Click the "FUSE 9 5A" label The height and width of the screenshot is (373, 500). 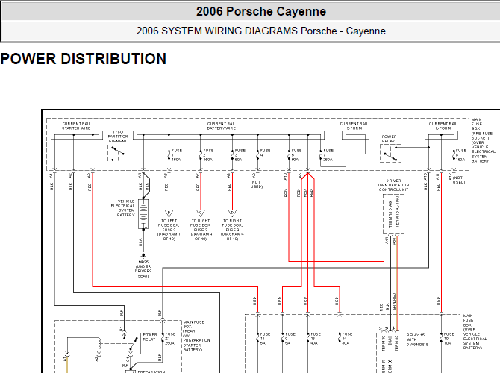290,339
